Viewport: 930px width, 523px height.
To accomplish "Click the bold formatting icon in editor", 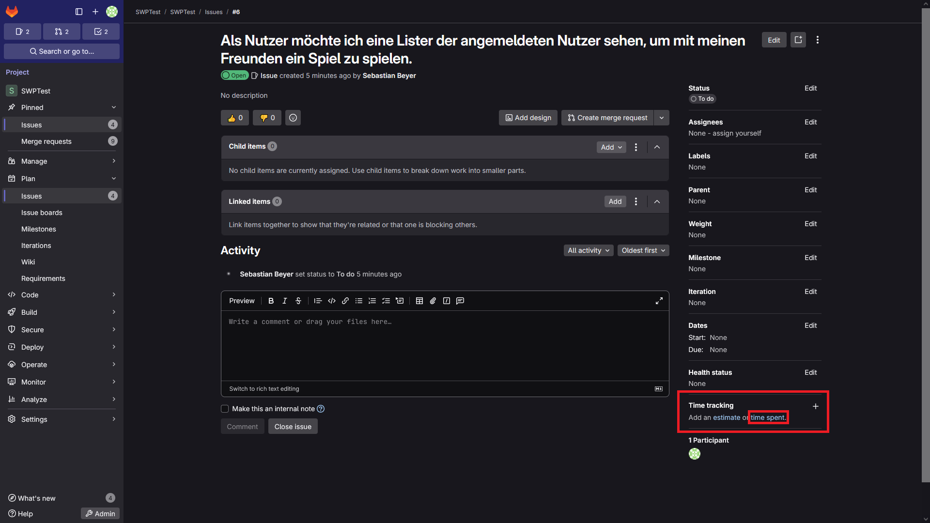I will point(271,301).
